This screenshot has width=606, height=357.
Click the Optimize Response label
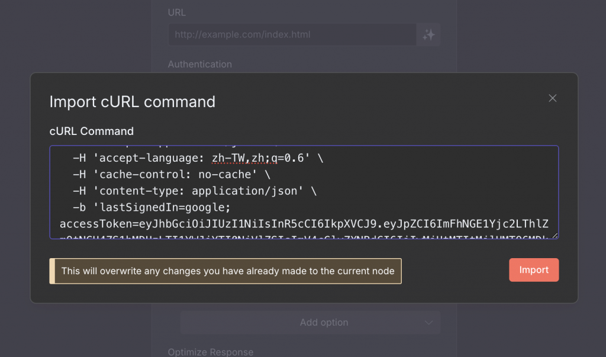click(210, 352)
